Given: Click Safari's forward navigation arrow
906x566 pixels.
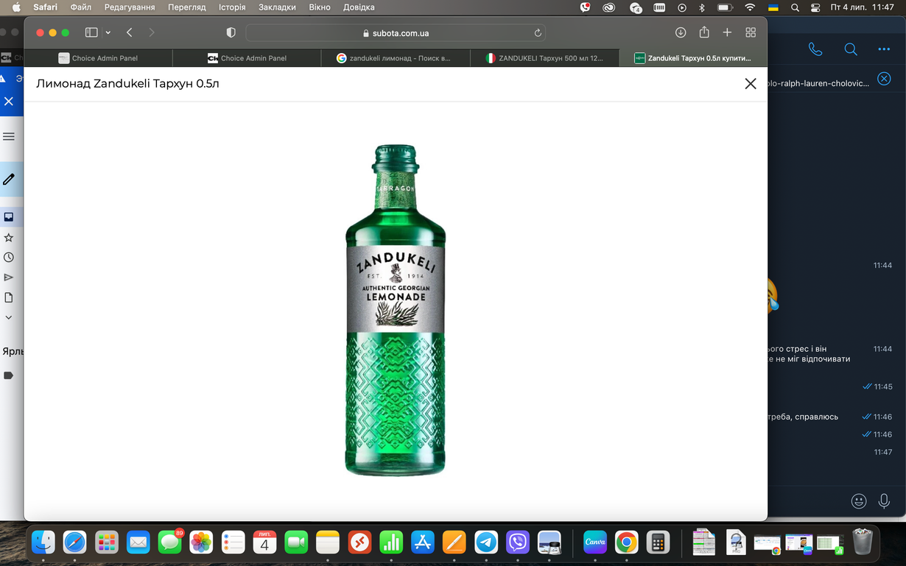Looking at the screenshot, I should point(152,32).
